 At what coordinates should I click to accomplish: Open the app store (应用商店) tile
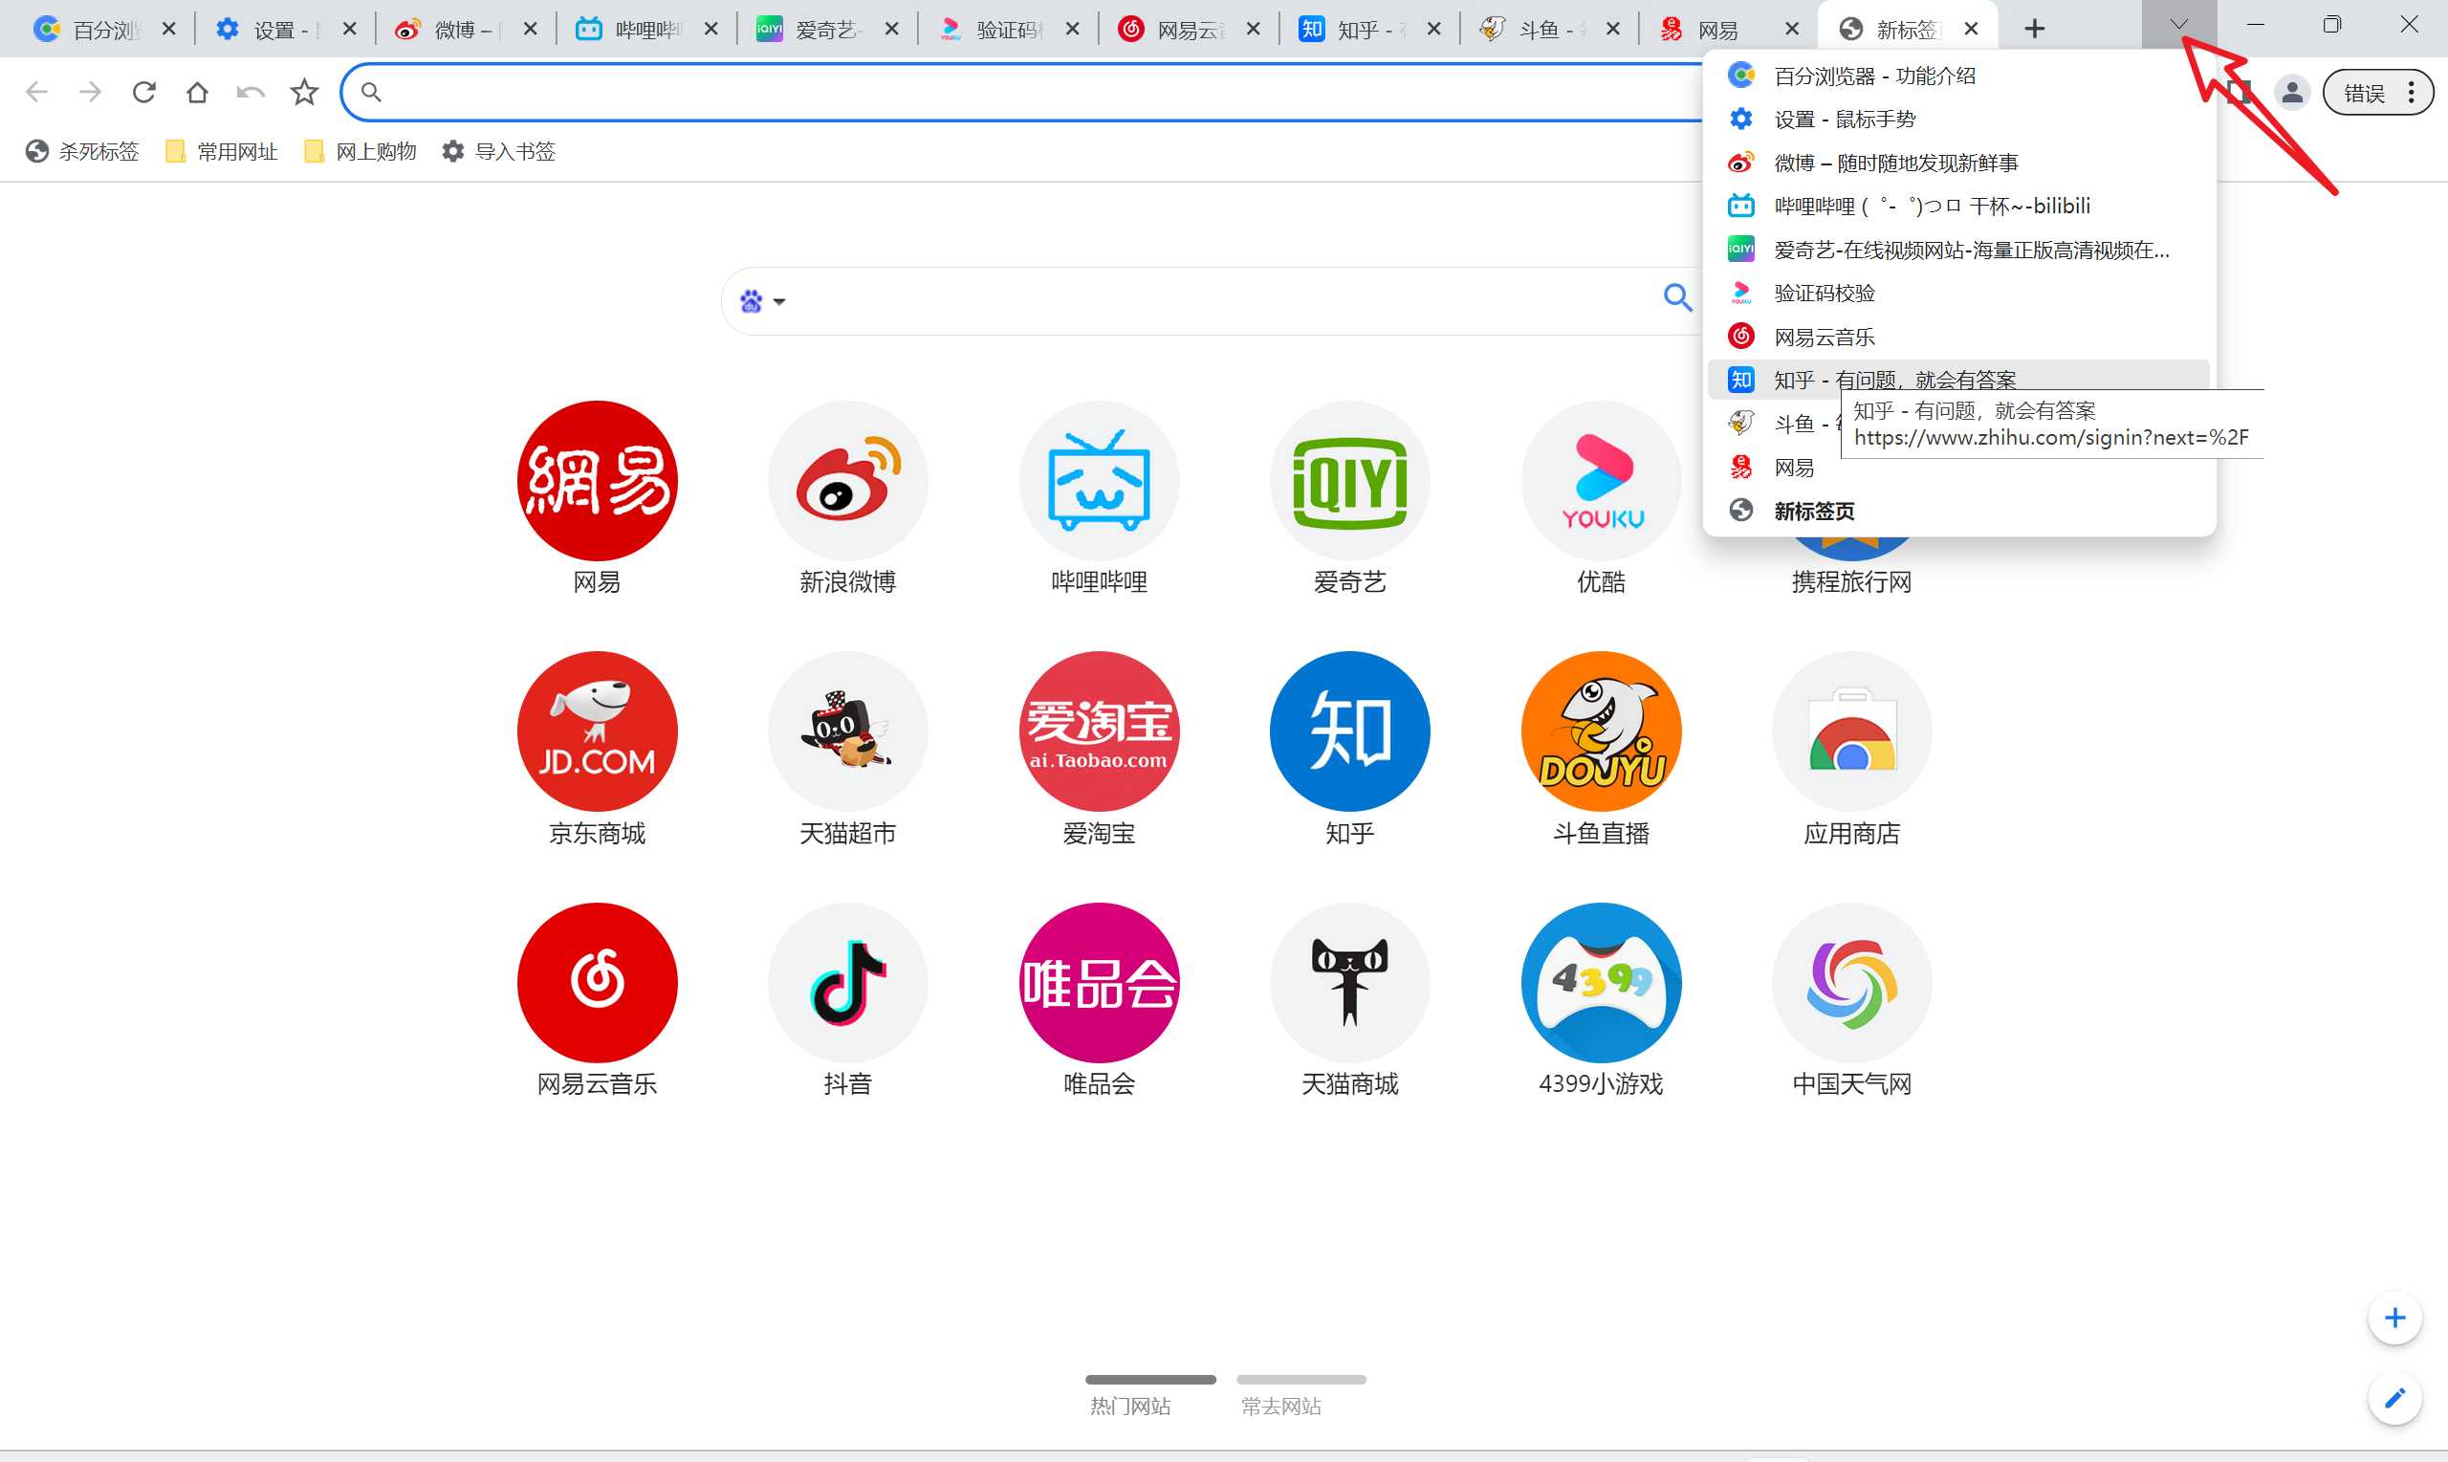[1852, 731]
